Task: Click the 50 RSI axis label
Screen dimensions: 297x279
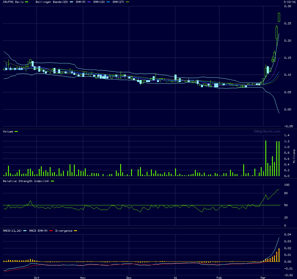Action: point(286,205)
